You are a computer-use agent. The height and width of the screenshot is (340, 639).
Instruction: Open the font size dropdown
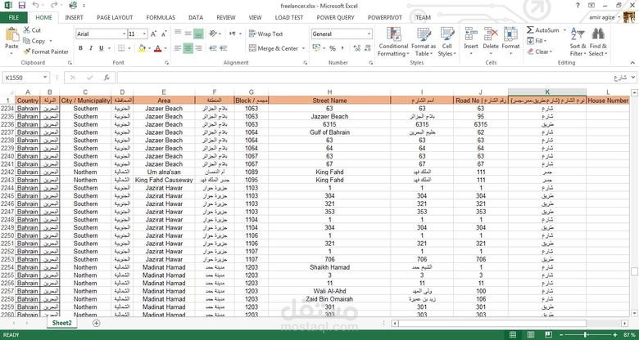click(x=145, y=34)
